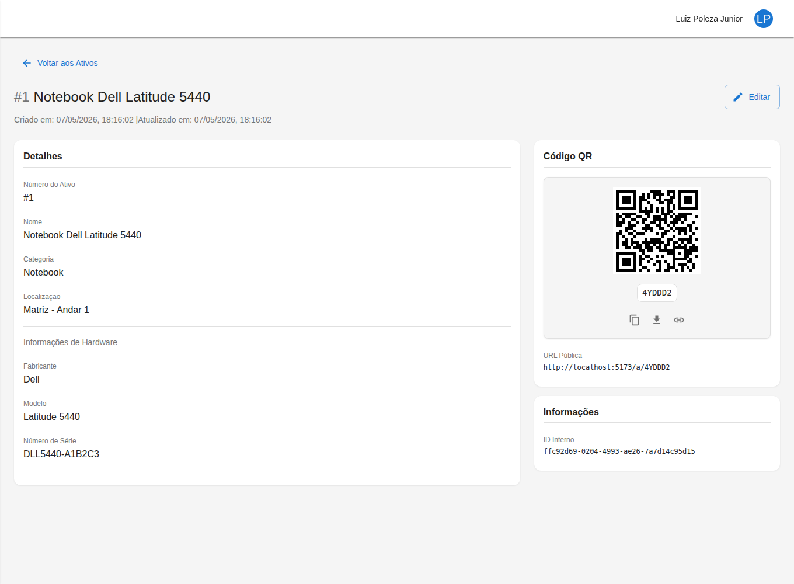Click the 4YDDD2 code chip
Screen dimensions: 794x584
pyautogui.click(x=657, y=293)
